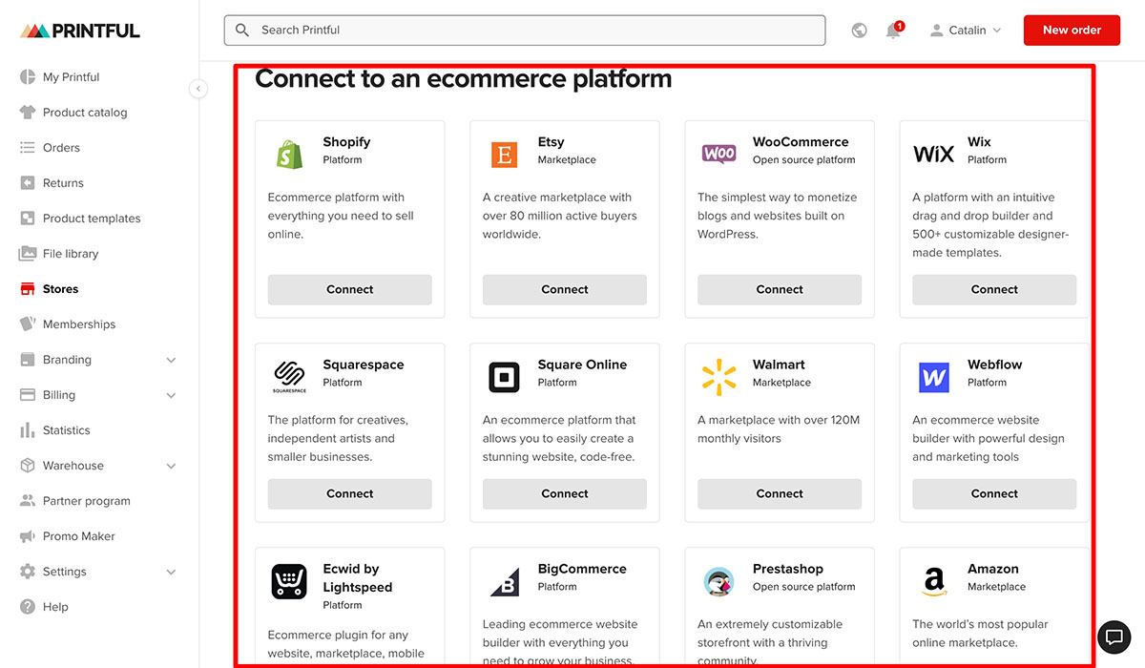Connect your Etsy marketplace
This screenshot has height=668, width=1145.
tap(564, 288)
